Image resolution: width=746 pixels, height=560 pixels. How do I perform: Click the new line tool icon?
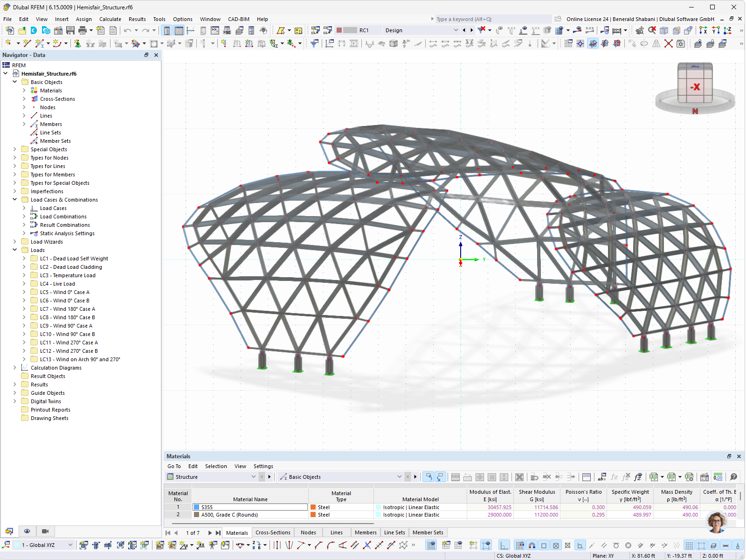click(x=27, y=43)
